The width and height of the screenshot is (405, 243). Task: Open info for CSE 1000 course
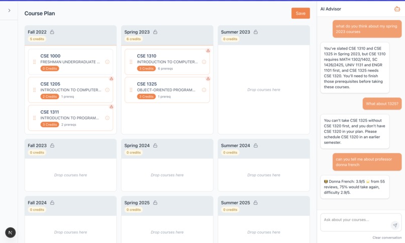(107, 62)
